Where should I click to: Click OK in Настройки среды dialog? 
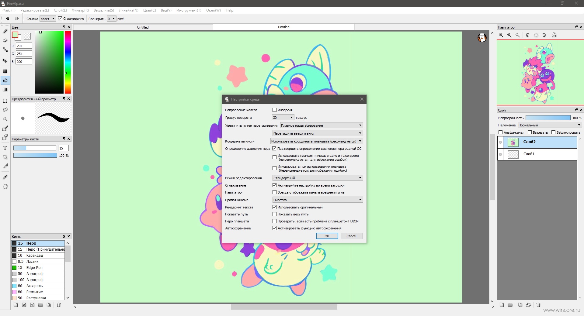[x=327, y=236]
